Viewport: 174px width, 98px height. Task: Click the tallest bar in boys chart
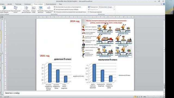click(x=94, y=73)
